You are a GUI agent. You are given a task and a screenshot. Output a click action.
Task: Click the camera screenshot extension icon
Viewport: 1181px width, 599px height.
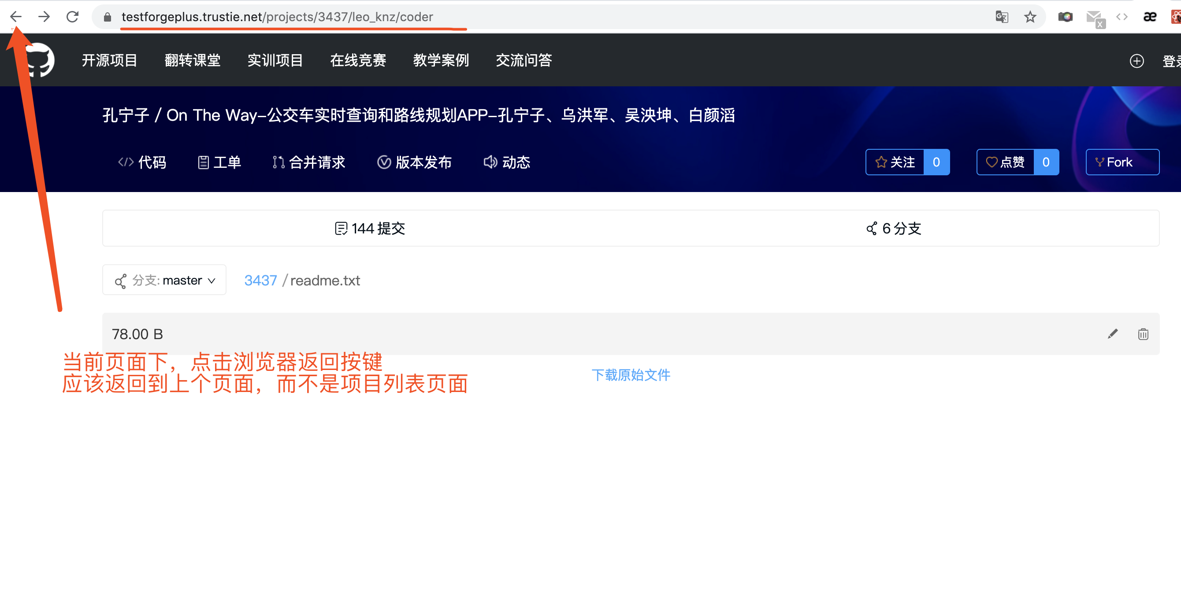(x=1065, y=17)
